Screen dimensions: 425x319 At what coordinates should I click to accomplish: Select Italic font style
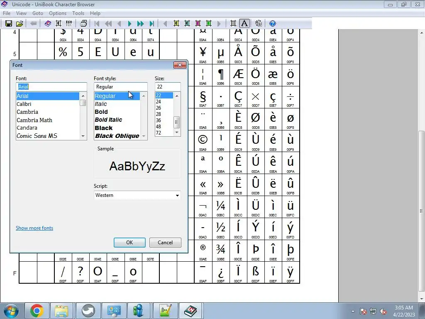(117, 104)
